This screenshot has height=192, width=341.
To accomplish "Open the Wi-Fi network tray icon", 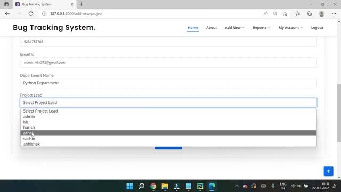I will (x=293, y=186).
